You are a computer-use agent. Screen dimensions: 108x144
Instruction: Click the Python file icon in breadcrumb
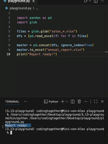click(7, 8)
